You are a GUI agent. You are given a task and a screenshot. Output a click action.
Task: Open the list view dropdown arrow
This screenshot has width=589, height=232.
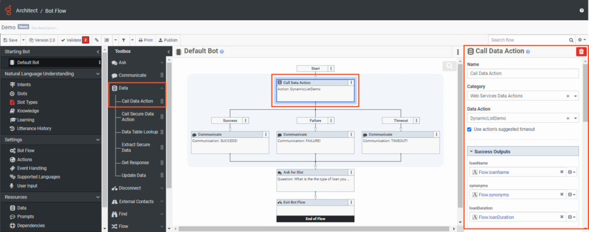pos(115,40)
